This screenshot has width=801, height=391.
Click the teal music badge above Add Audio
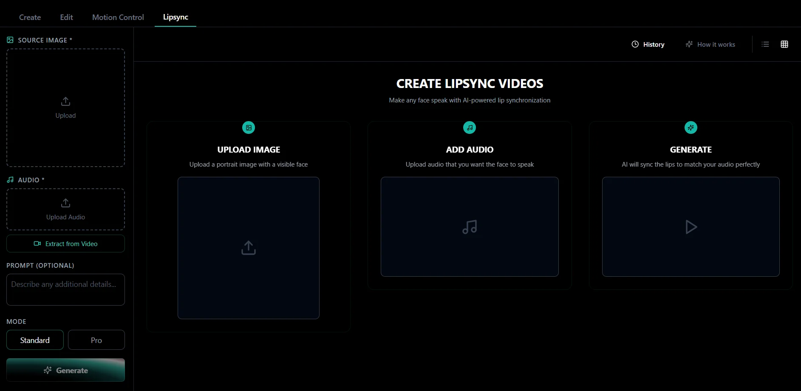click(x=470, y=127)
